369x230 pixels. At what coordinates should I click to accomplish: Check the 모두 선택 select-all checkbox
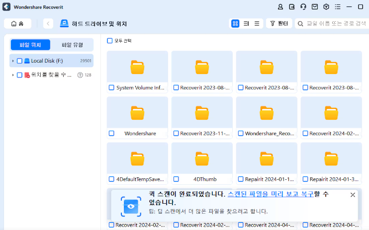pos(110,41)
